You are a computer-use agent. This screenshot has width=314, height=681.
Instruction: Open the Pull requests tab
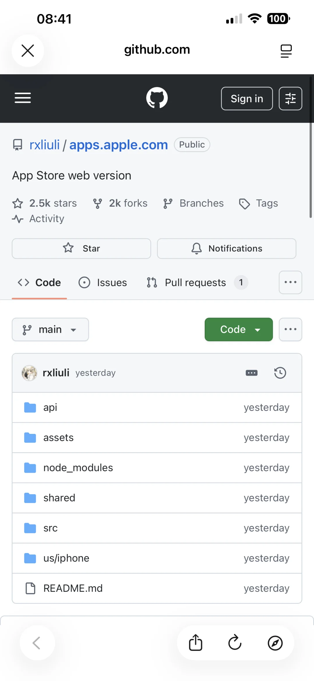tap(195, 282)
